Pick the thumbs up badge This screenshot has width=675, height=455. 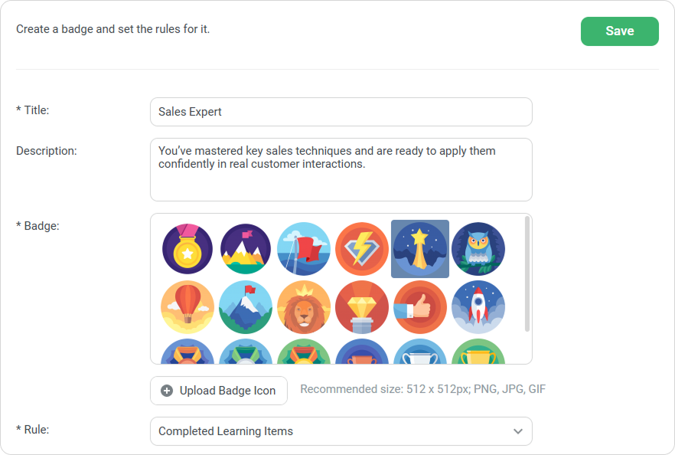[x=420, y=307]
